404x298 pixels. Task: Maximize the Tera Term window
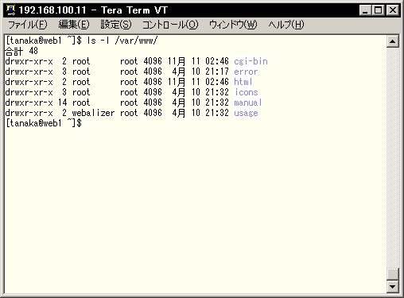pos(378,10)
